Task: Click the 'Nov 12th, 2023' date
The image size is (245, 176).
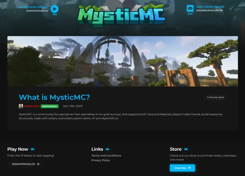Action: pos(73,106)
